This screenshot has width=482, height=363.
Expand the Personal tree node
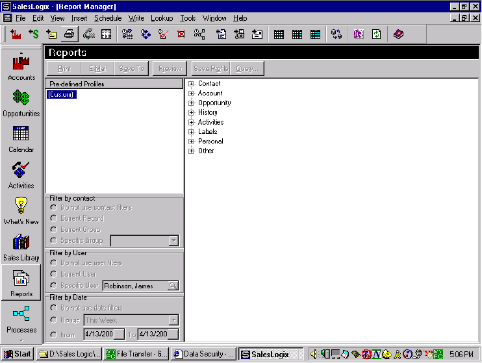click(191, 142)
